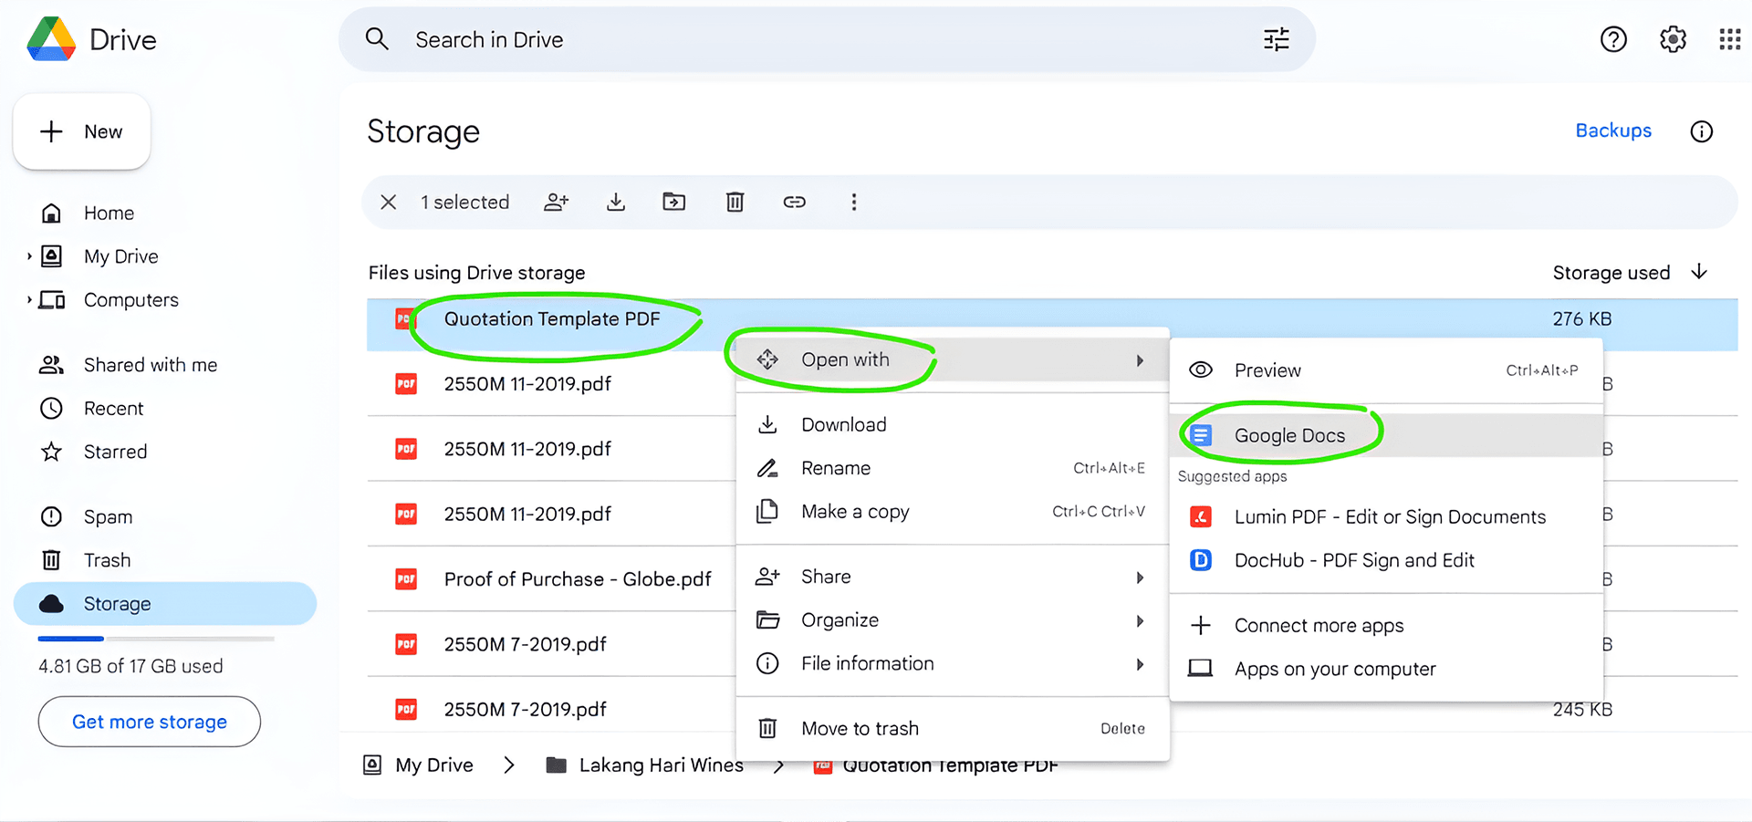Image resolution: width=1752 pixels, height=822 pixels.
Task: Open Shared with me in sidebar
Action: 165,365
